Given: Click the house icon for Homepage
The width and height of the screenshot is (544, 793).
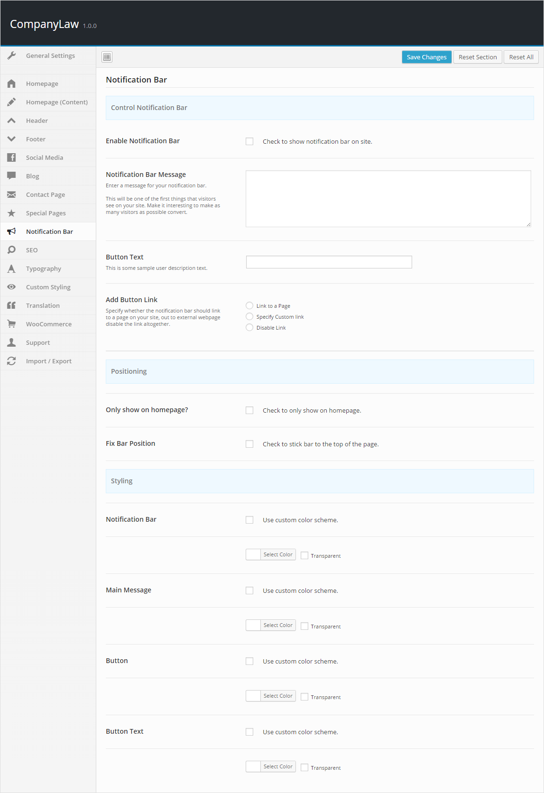Looking at the screenshot, I should 12,83.
